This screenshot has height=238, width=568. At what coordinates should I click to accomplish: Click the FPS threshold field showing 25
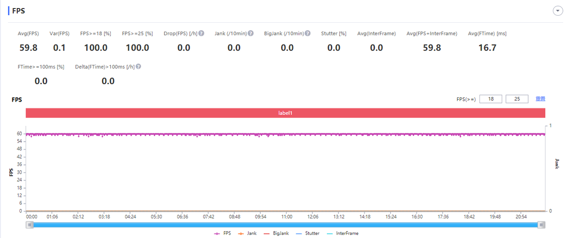click(x=517, y=99)
